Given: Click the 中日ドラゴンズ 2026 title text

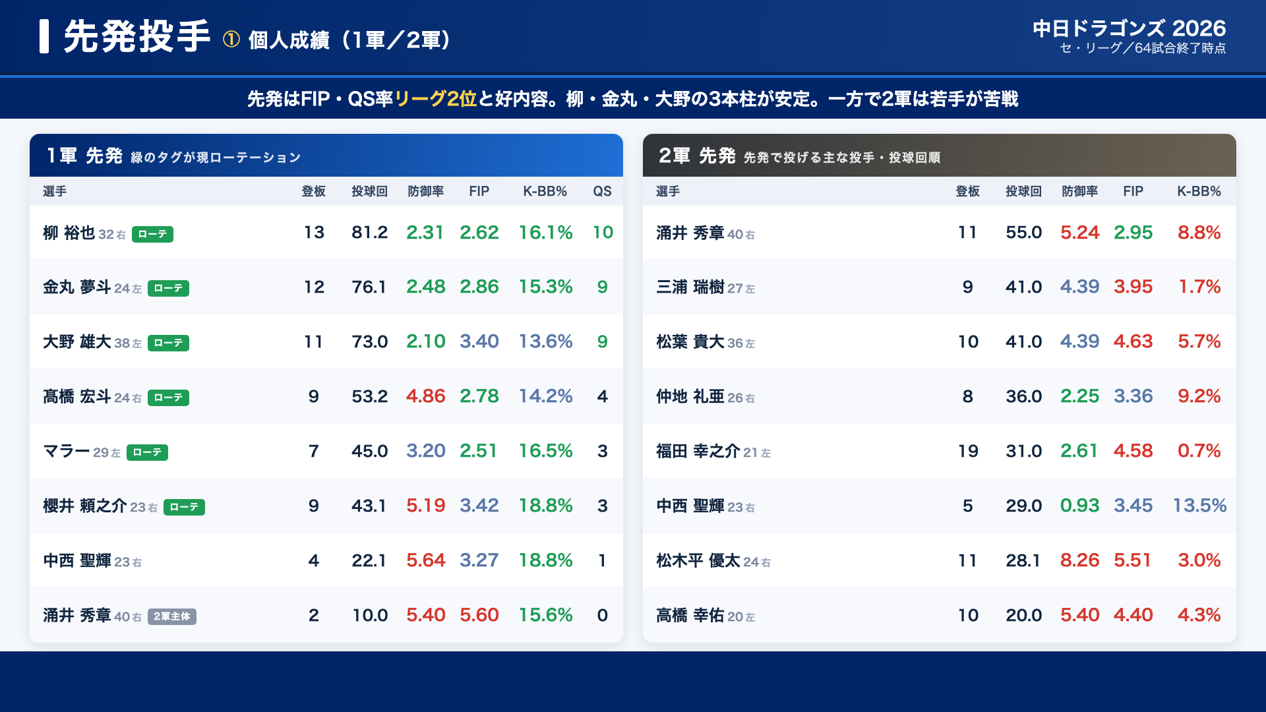Looking at the screenshot, I should click(x=1129, y=28).
